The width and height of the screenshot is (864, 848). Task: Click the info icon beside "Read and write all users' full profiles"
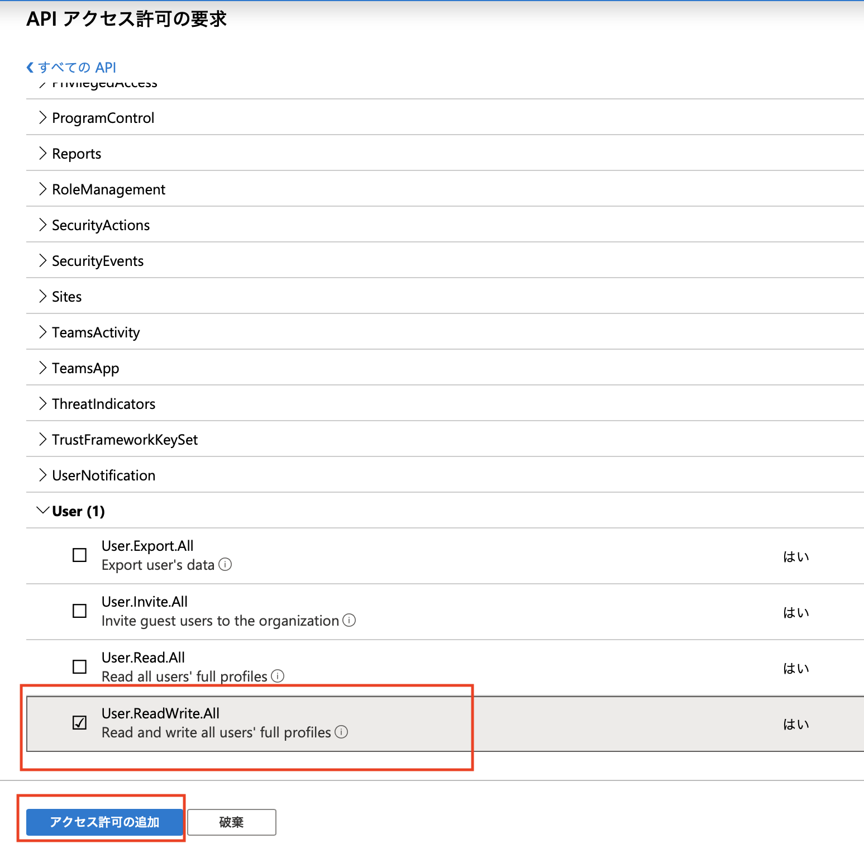pos(342,732)
